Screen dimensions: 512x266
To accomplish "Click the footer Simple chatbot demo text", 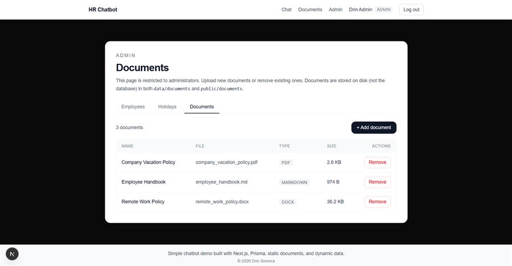I will (x=256, y=253).
